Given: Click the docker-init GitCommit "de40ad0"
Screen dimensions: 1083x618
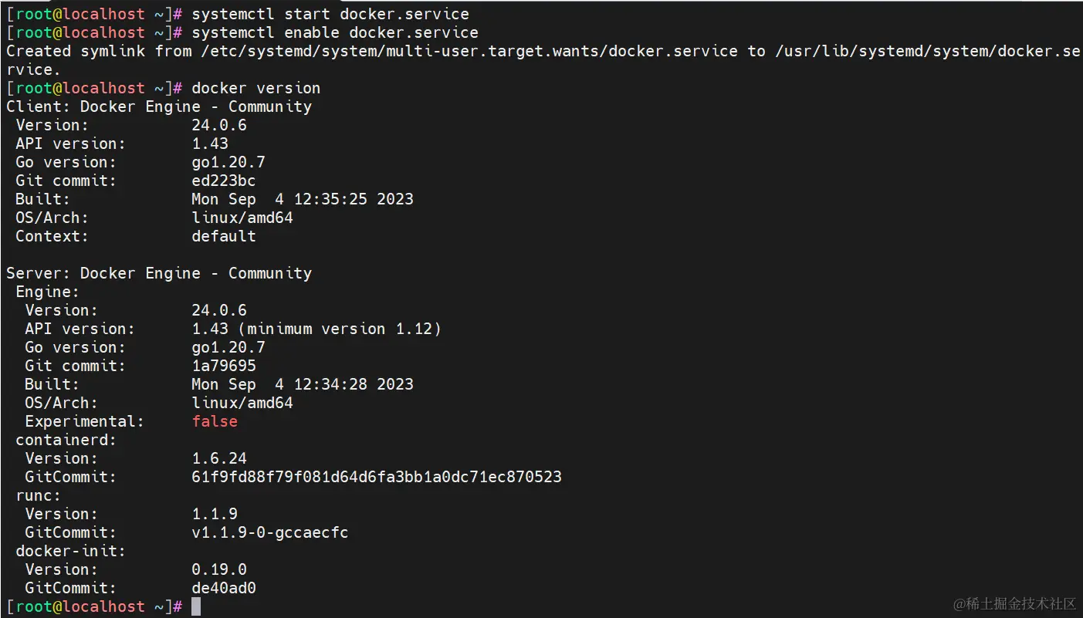Looking at the screenshot, I should (x=223, y=588).
